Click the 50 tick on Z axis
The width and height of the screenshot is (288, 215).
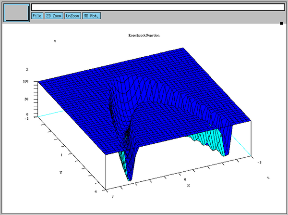pyautogui.click(x=26, y=99)
